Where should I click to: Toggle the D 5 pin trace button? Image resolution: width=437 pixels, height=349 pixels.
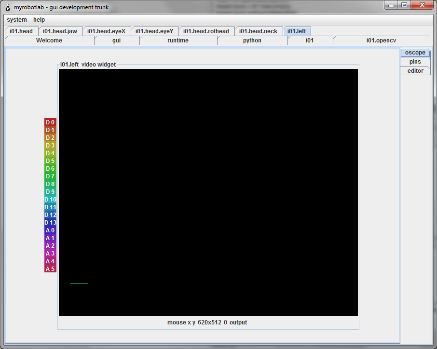click(x=50, y=161)
